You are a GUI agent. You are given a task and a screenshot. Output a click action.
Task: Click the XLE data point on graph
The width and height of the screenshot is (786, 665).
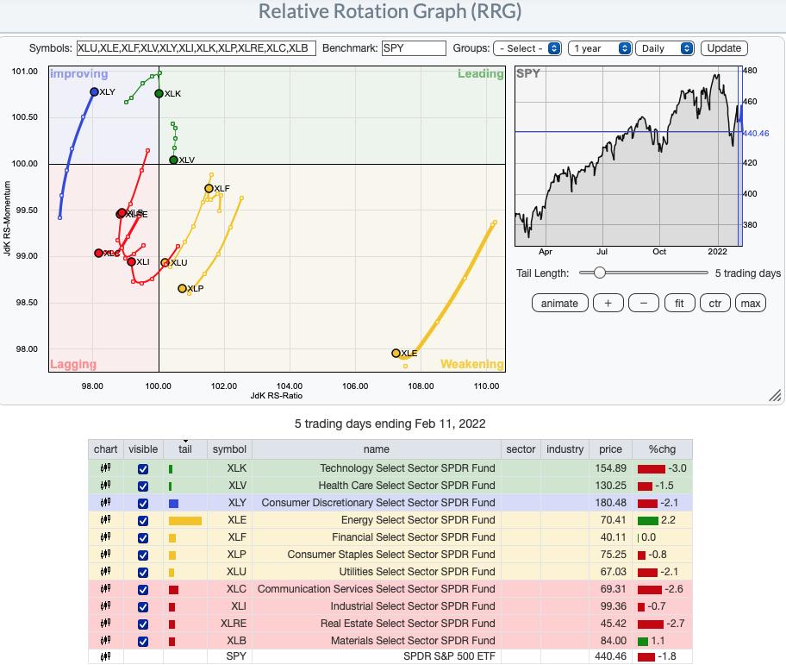[x=396, y=353]
